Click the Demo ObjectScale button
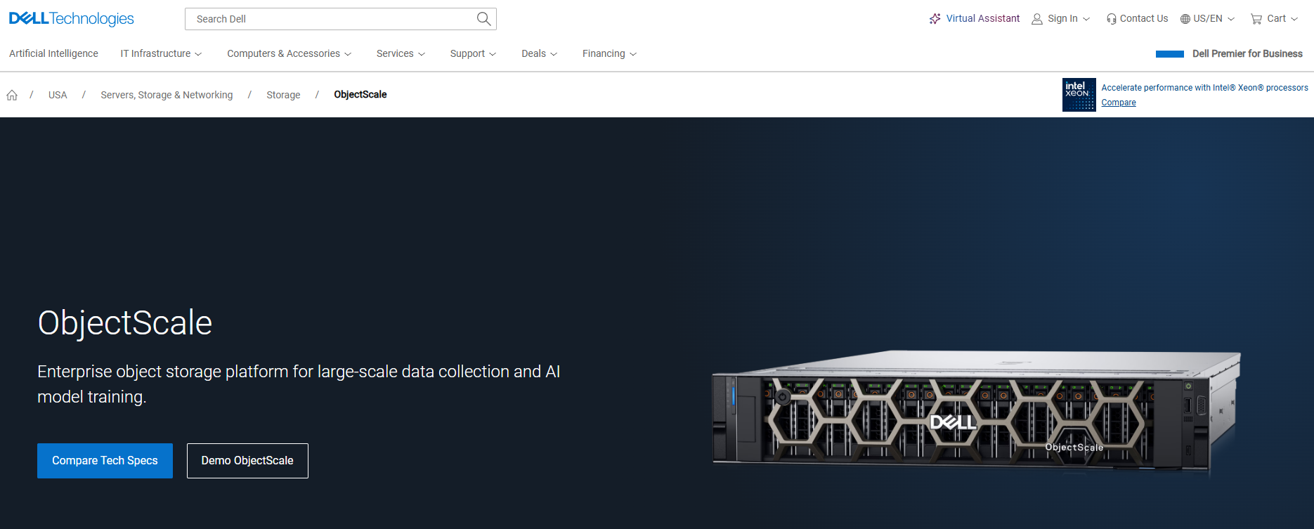 coord(247,461)
